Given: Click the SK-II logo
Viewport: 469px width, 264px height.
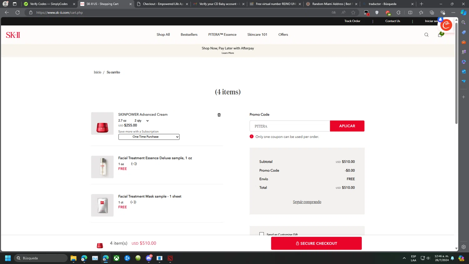Looking at the screenshot, I should coord(13,35).
